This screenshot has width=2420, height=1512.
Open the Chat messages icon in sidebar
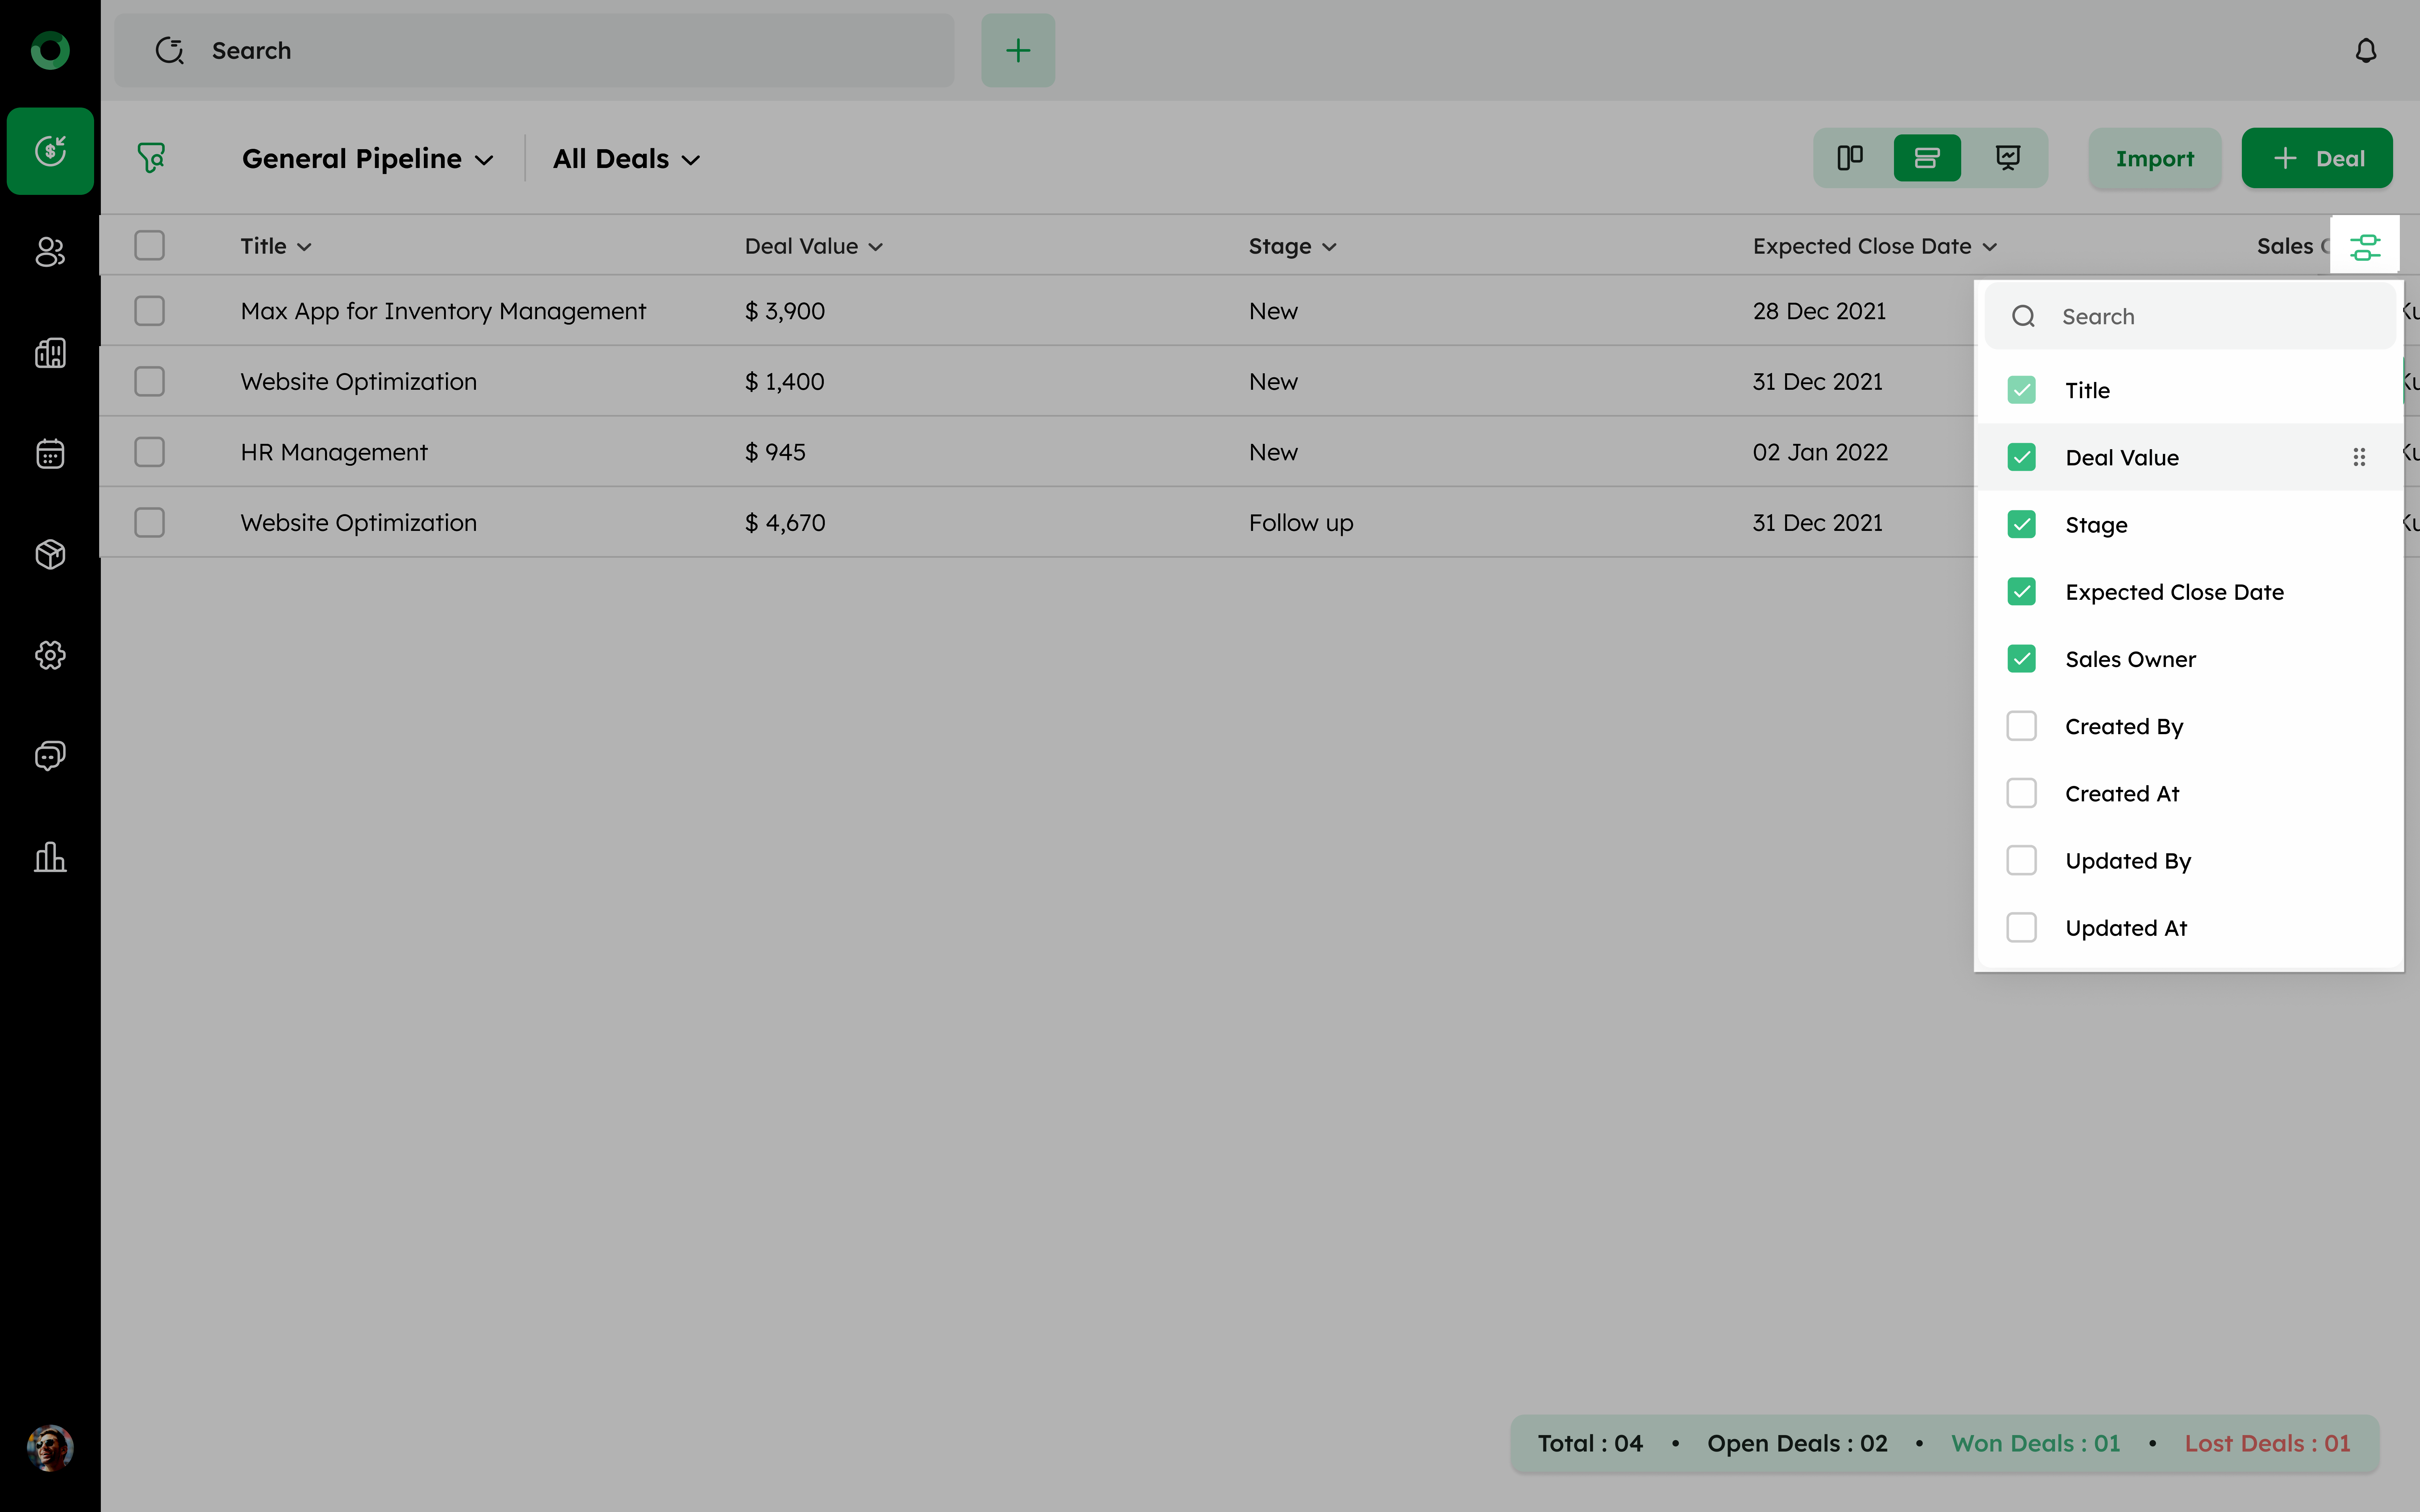pyautogui.click(x=50, y=756)
